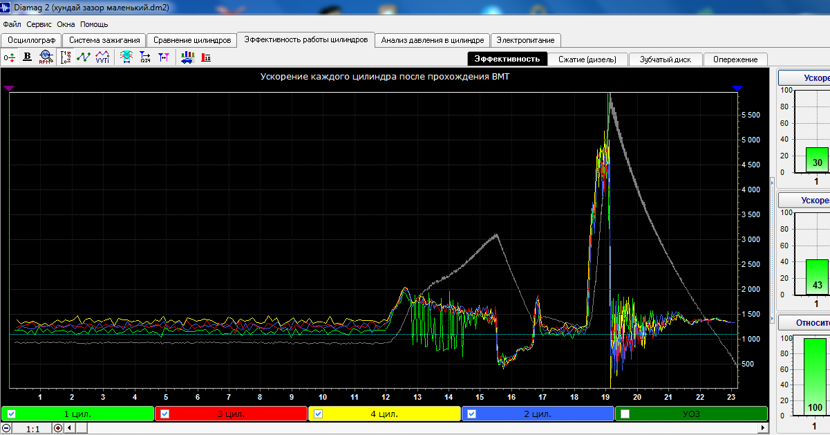Click the bold B toolbar icon

28,57
